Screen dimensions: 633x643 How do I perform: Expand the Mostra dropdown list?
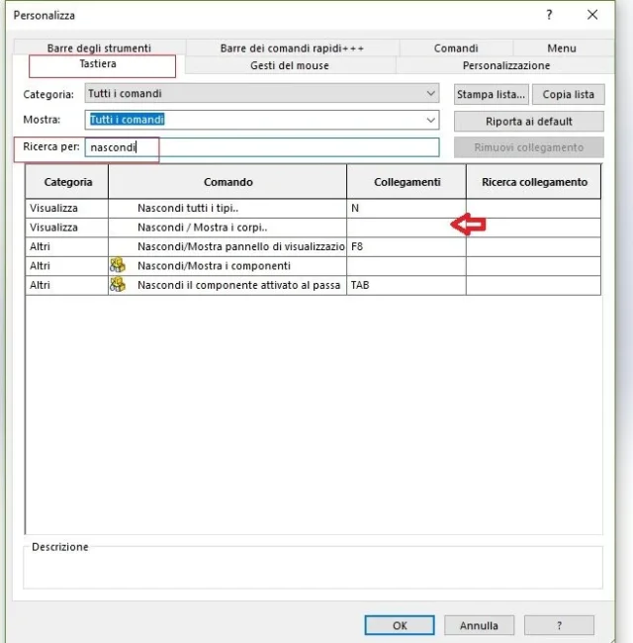[430, 120]
